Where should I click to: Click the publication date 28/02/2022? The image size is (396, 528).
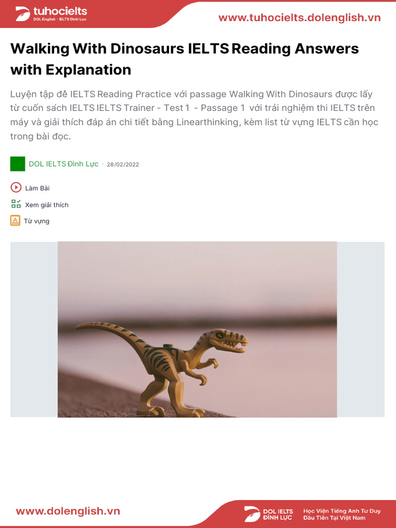123,164
